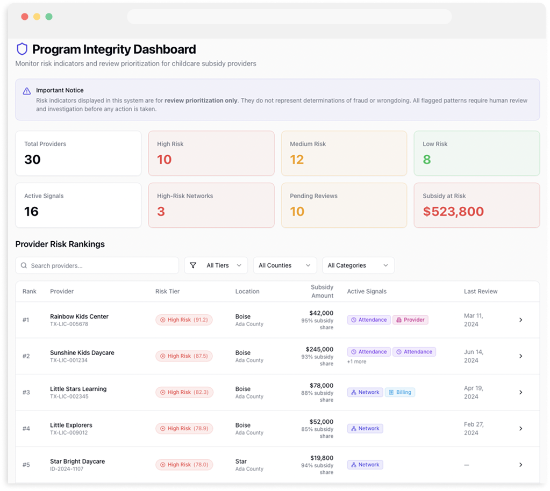The width and height of the screenshot is (550, 491).
Task: Expand the Star Bright Daycare row chevron
Action: (520, 465)
